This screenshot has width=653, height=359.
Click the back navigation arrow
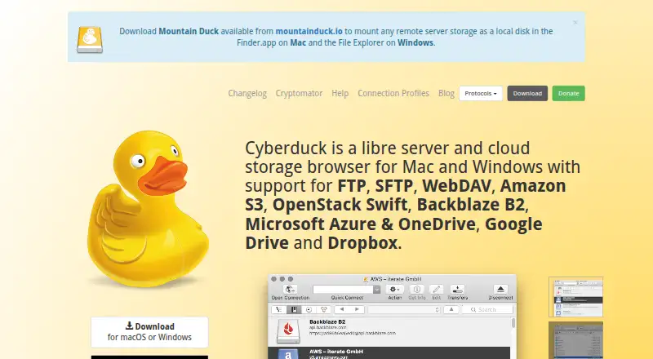pos(342,309)
